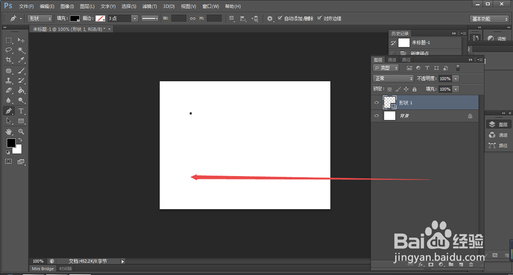Viewport: 513px width, 275px height.
Task: Toggle lock transparent pixels
Action: (x=389, y=89)
